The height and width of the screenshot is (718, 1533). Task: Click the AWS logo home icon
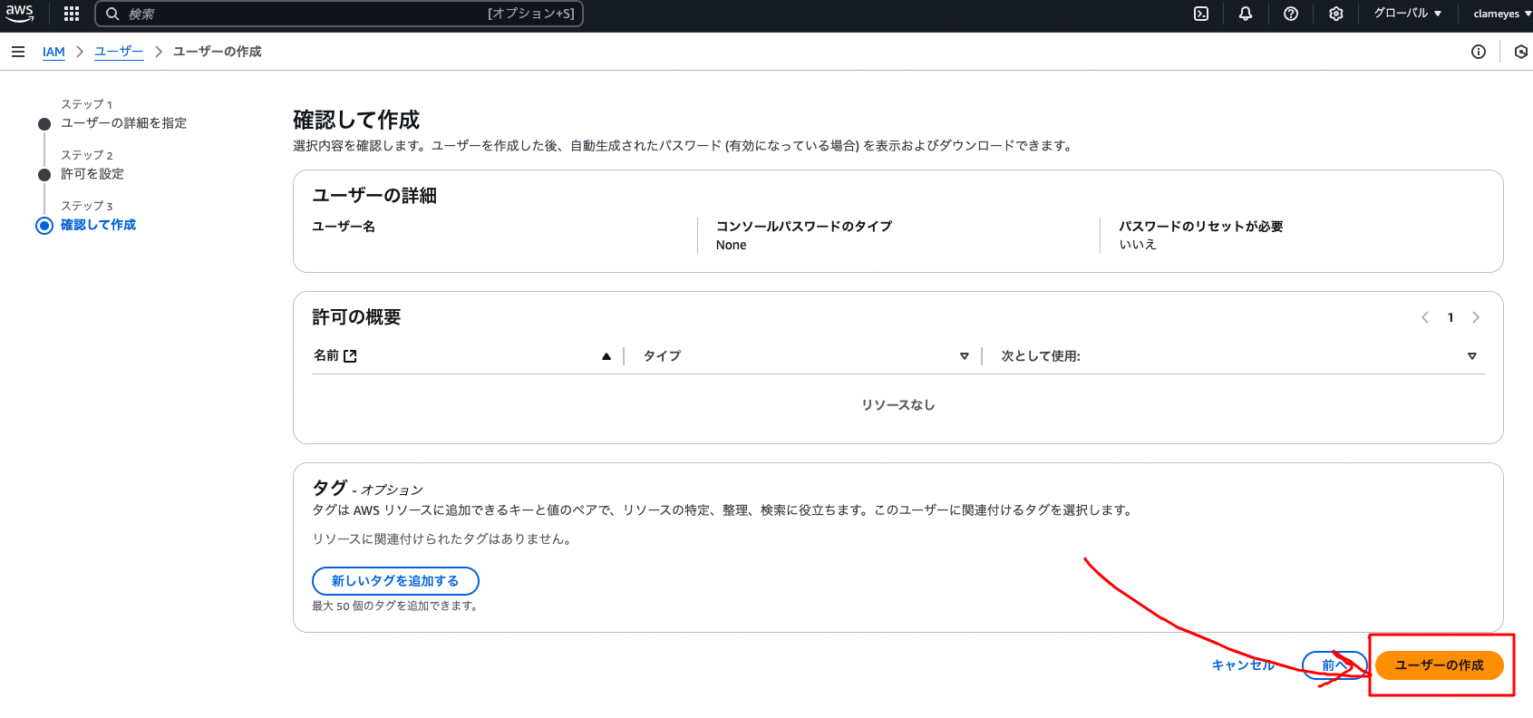(19, 14)
